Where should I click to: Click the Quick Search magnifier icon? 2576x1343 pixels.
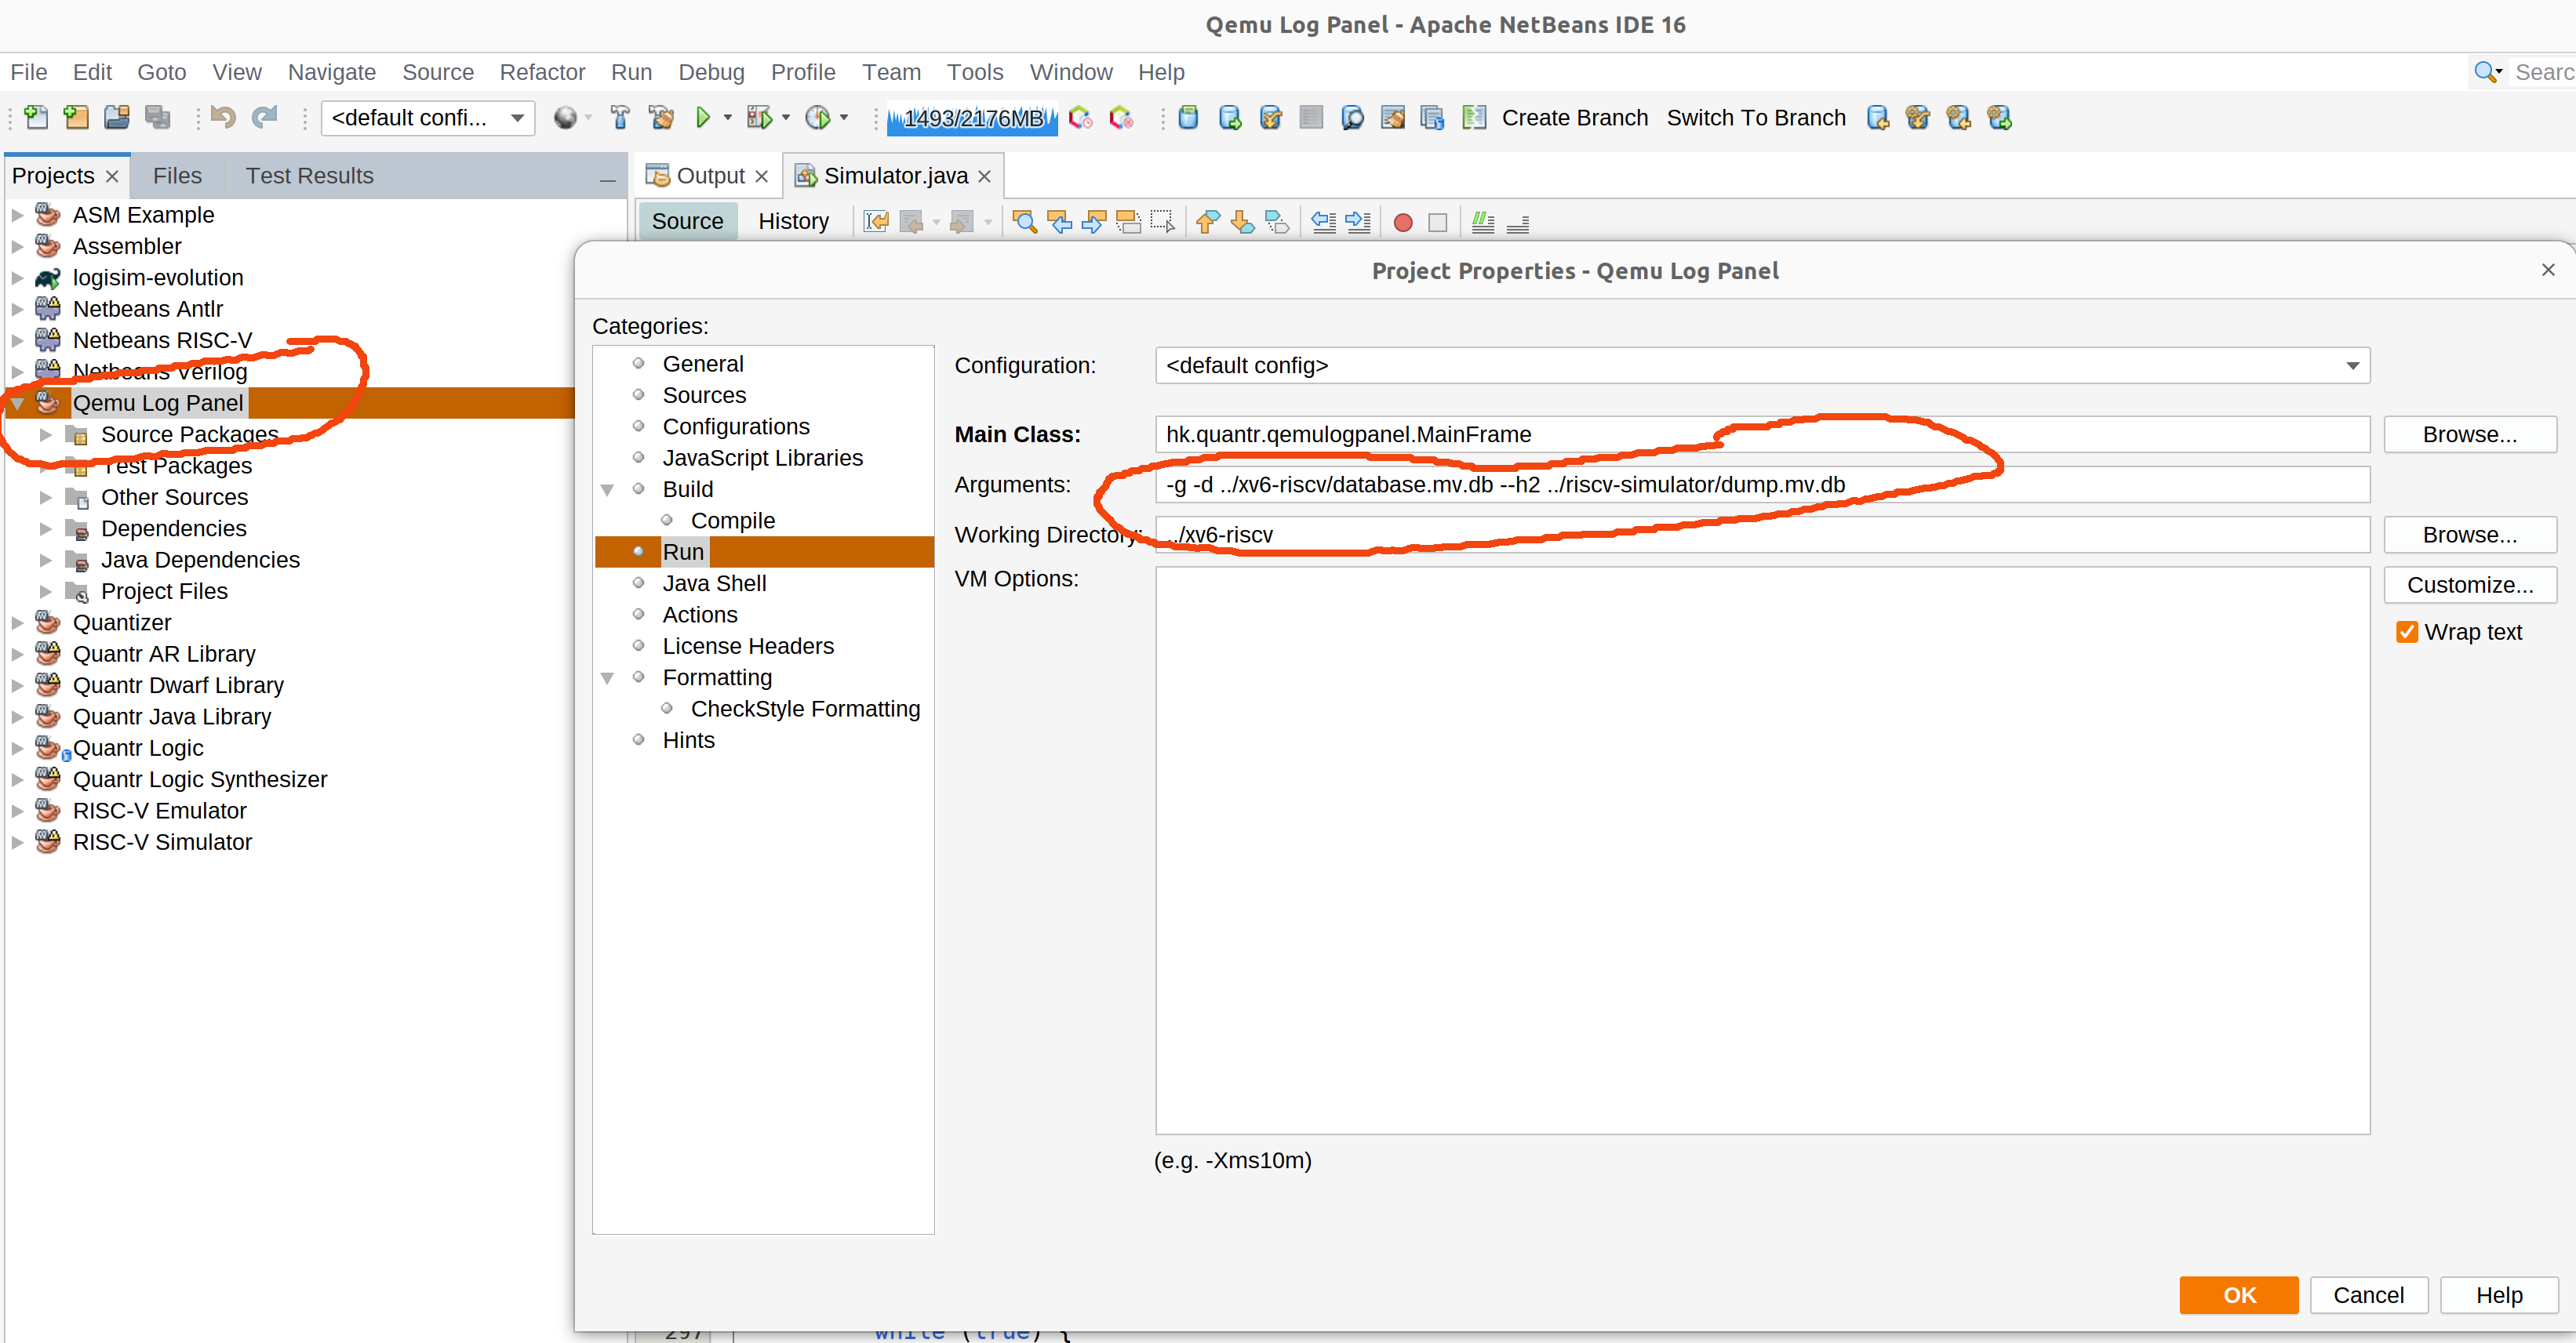2486,72
